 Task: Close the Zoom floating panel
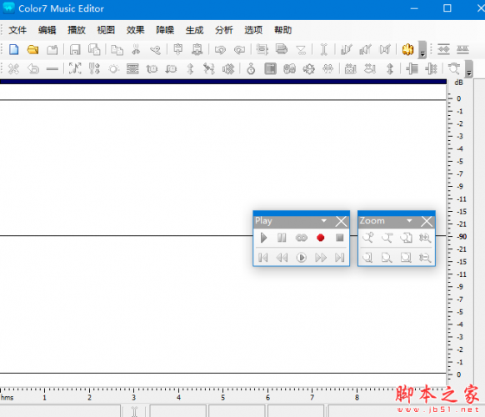[x=427, y=221]
